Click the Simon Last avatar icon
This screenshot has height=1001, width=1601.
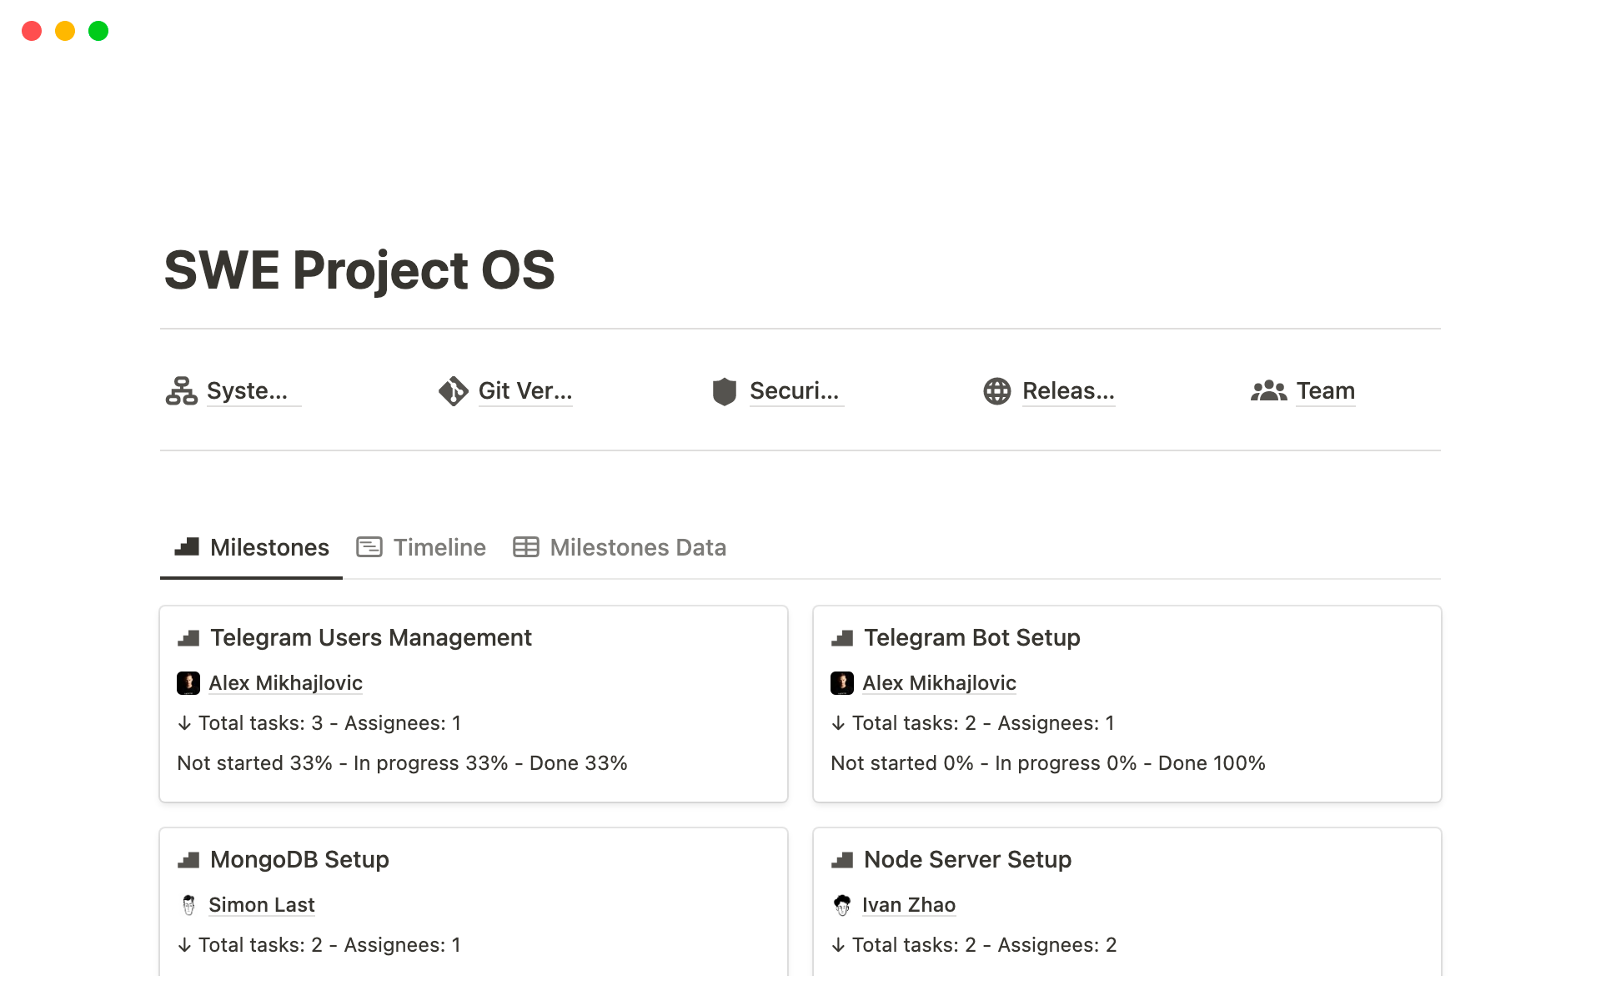188,905
